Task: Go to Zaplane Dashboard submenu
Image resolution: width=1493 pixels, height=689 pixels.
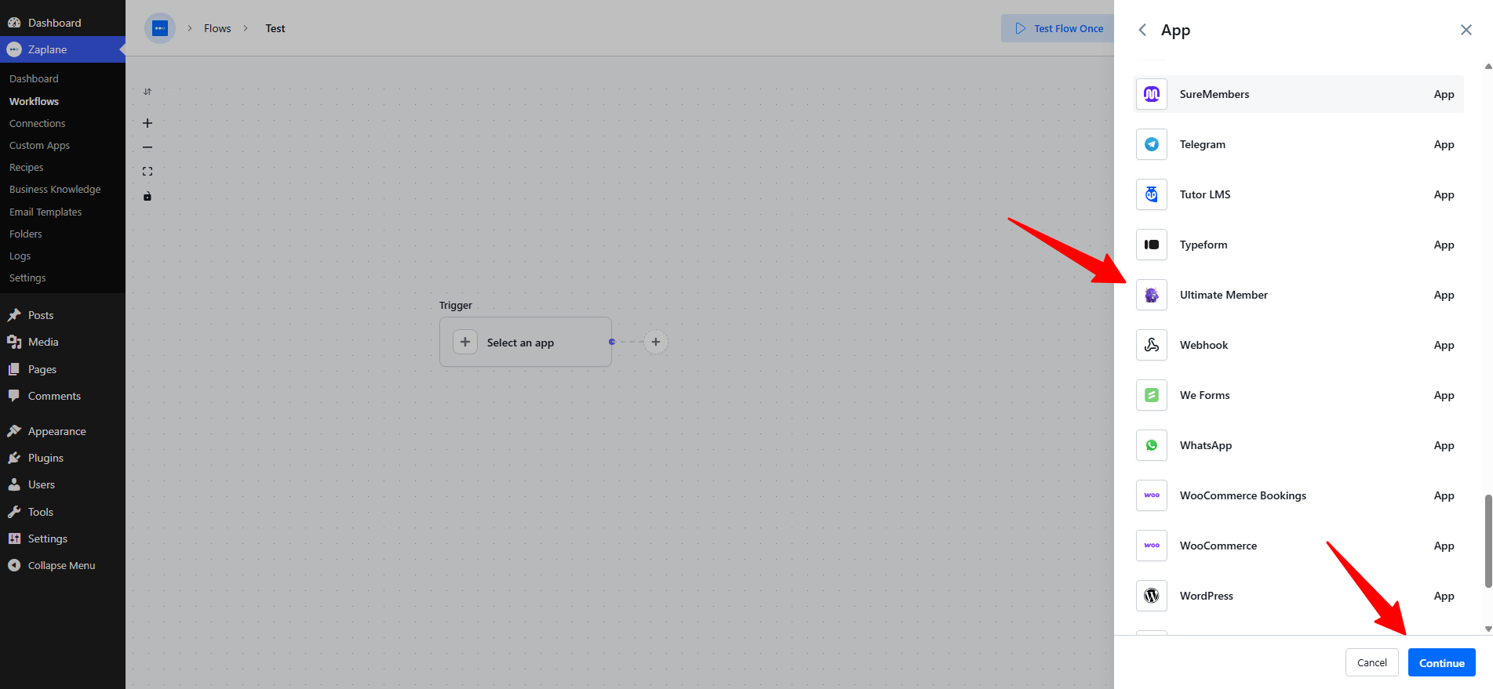Action: 34,78
